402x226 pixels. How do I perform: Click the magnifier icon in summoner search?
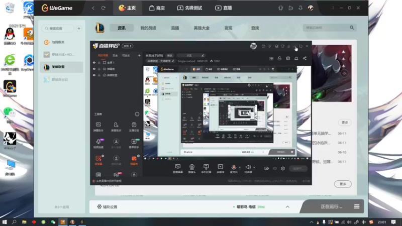(352, 28)
